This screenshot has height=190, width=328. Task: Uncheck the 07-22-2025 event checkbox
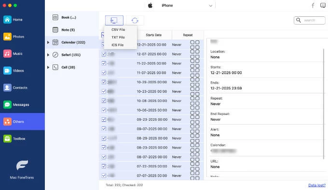pyautogui.click(x=104, y=166)
